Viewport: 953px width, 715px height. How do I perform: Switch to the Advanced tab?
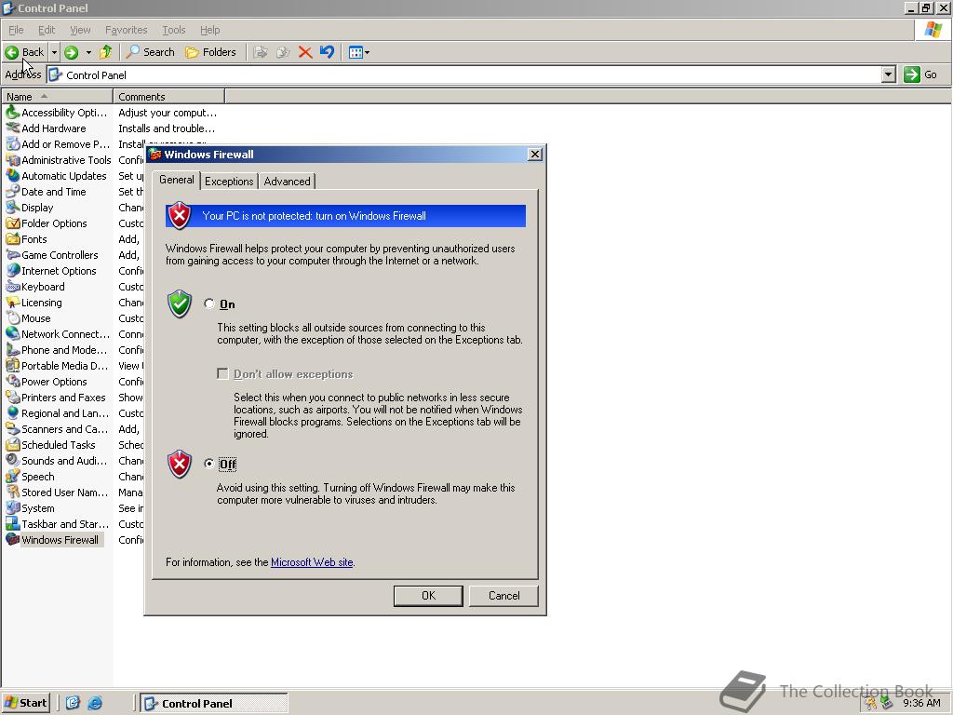point(287,182)
